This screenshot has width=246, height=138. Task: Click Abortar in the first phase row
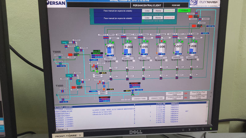click(x=158, y=11)
